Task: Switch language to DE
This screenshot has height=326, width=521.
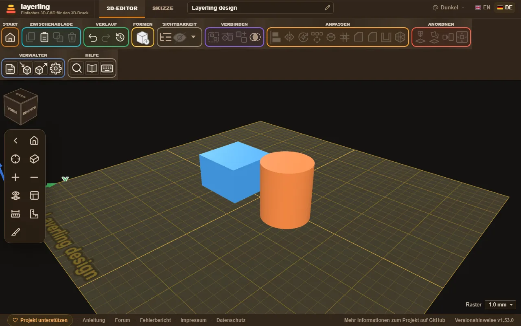Action: [x=505, y=8]
